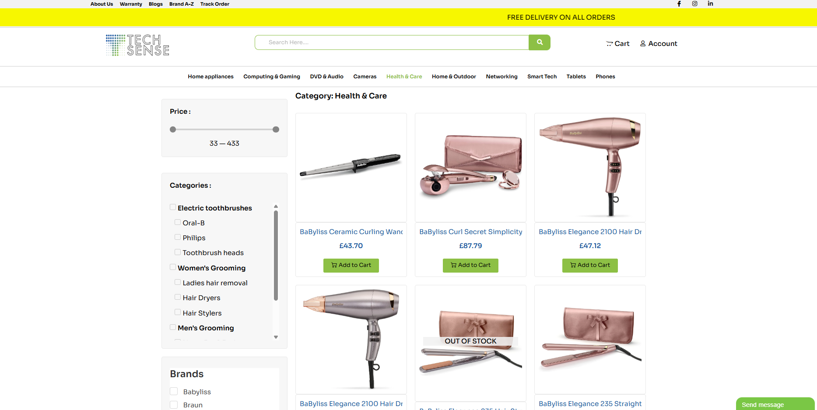Open the Track Order link
This screenshot has width=817, height=410.
(214, 4)
